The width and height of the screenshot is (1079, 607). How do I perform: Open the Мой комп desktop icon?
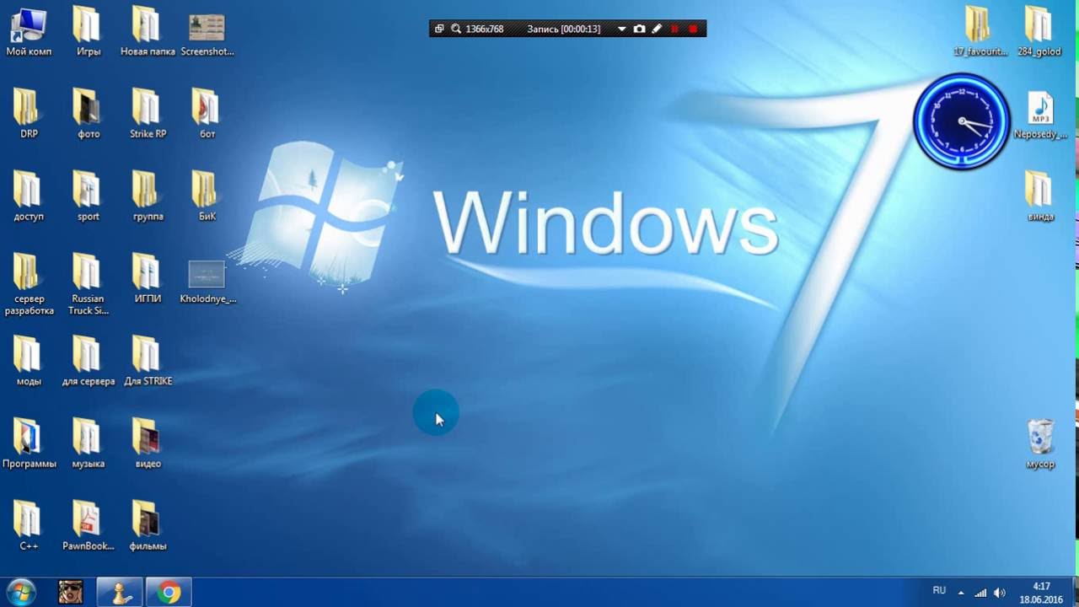pyautogui.click(x=29, y=32)
